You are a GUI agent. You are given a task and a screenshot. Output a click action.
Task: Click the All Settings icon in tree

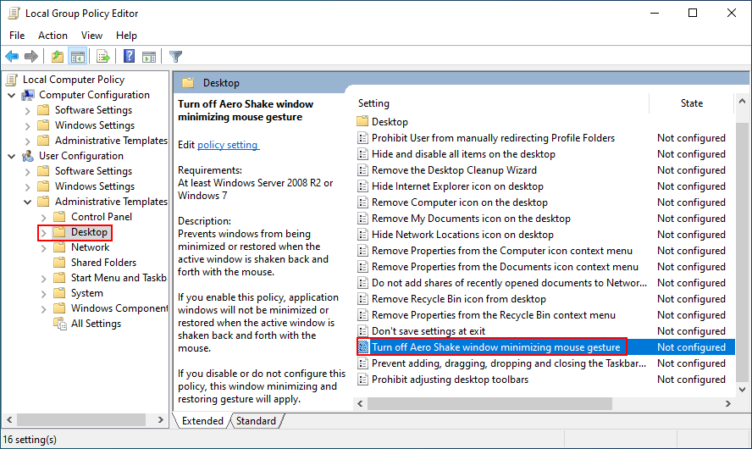pos(60,324)
